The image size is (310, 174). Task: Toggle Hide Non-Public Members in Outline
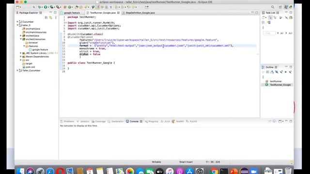(x=286, y=72)
